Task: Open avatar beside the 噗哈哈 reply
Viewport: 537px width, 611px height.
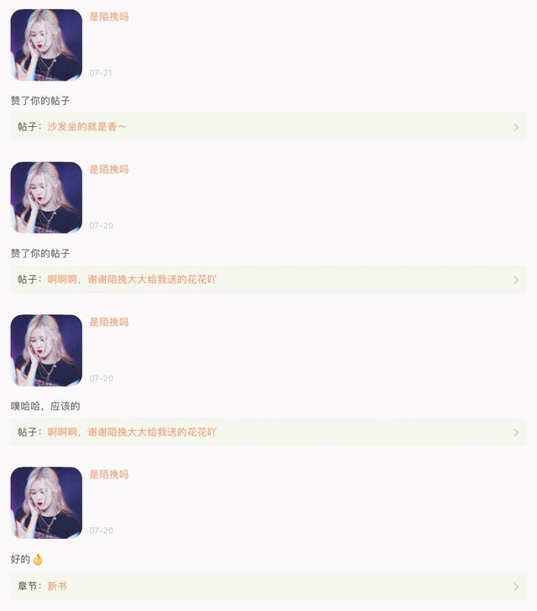Action: [x=46, y=350]
